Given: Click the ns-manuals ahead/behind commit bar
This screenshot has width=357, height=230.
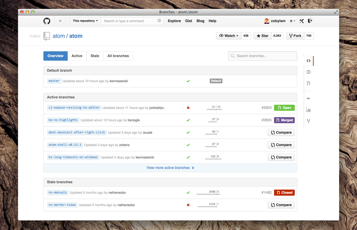Looking at the screenshot, I should tap(208, 193).
